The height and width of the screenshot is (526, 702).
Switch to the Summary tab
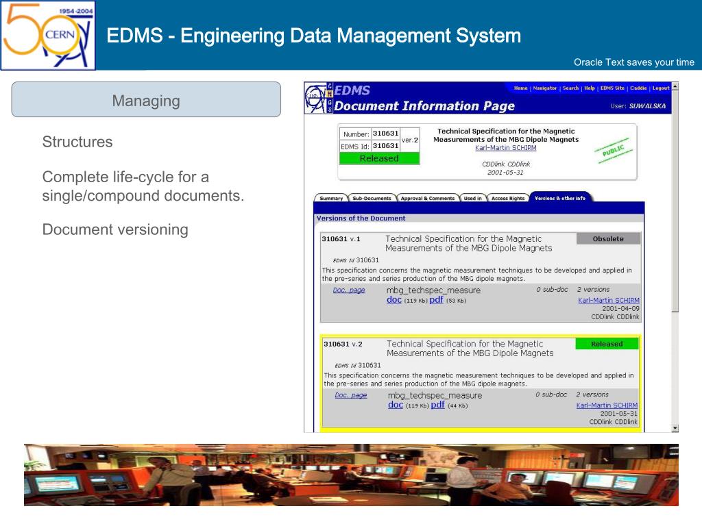331,198
